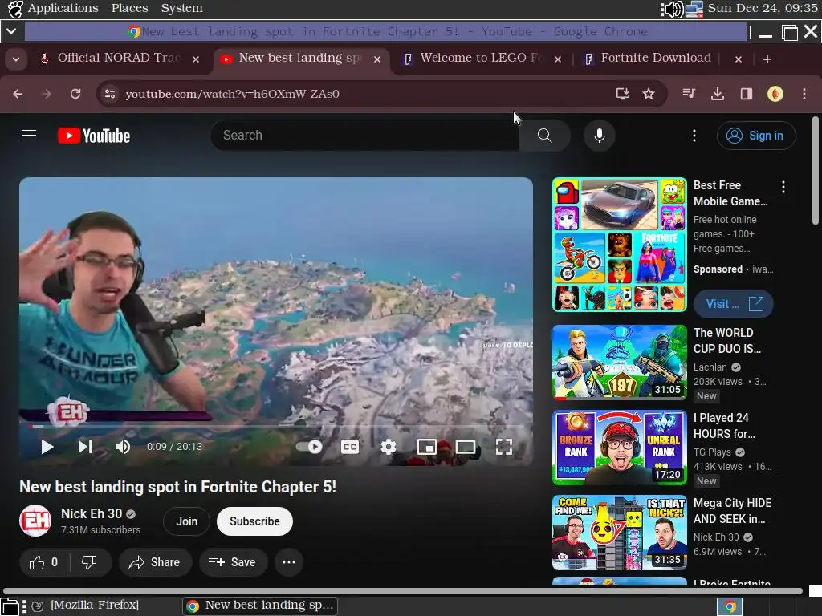Open the Applications menu

coord(63,8)
